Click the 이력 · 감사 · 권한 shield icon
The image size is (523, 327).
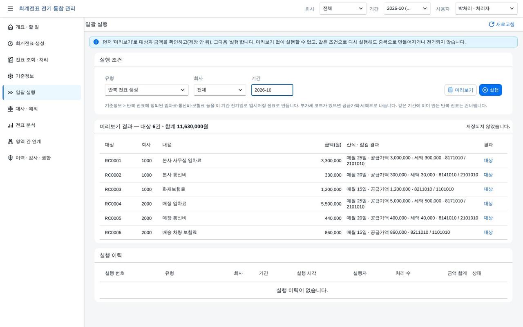tap(11, 158)
